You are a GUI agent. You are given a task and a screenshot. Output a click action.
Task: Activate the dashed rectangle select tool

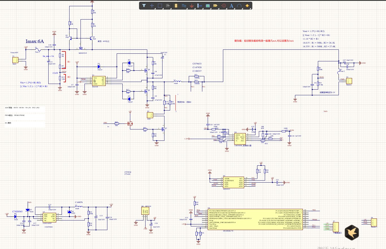click(x=160, y=6)
